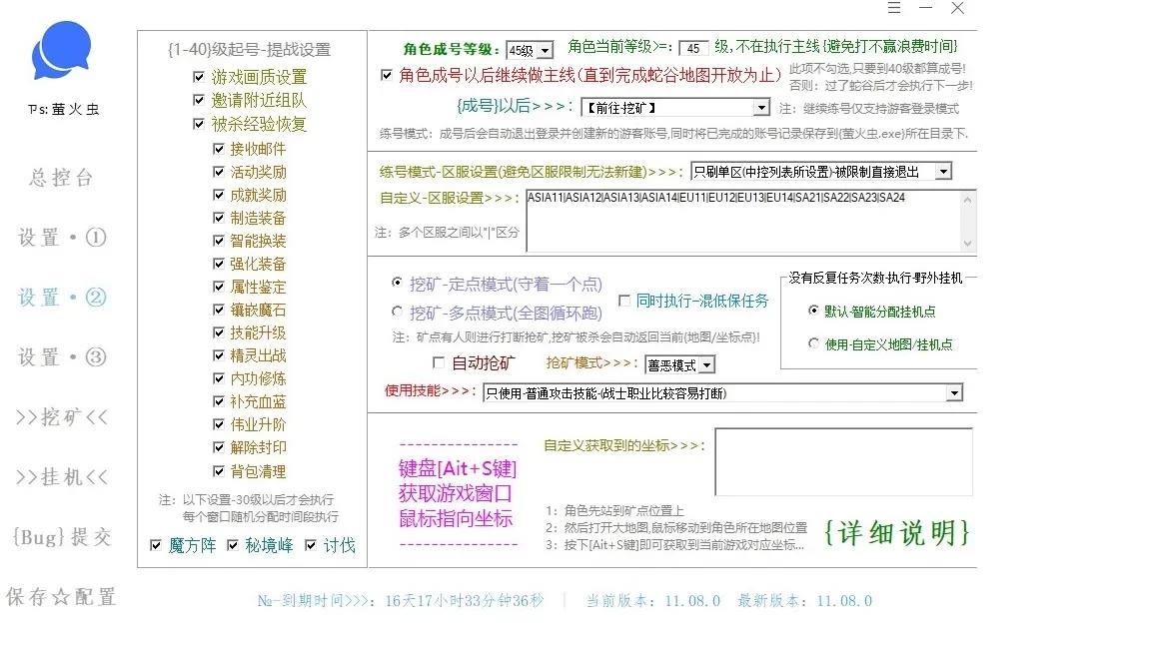Toggle the 属性鉴定 checkbox
The image size is (1151, 647).
pos(218,287)
